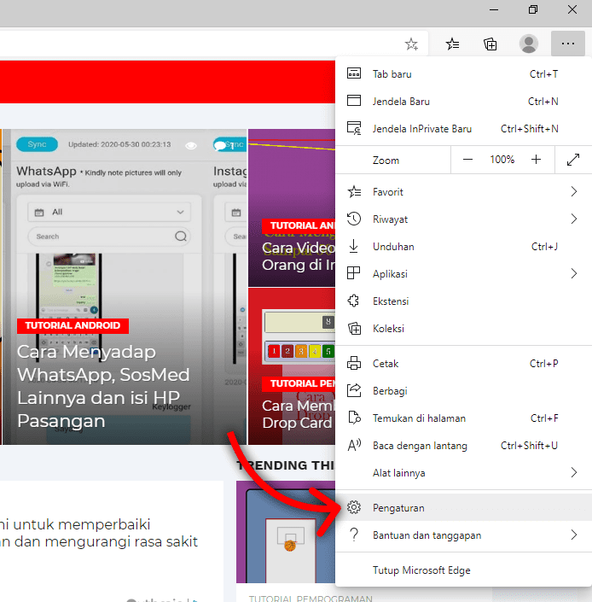Click the Bantuan question mark icon
The image size is (592, 602).
(x=354, y=535)
